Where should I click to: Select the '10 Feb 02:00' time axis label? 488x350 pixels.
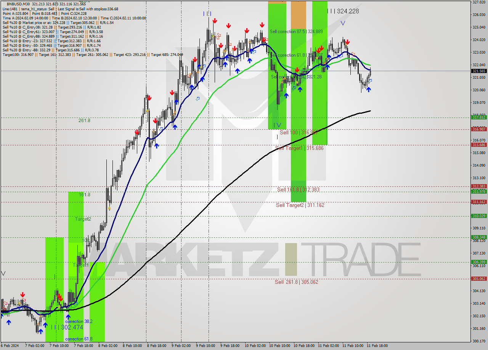click(255, 346)
